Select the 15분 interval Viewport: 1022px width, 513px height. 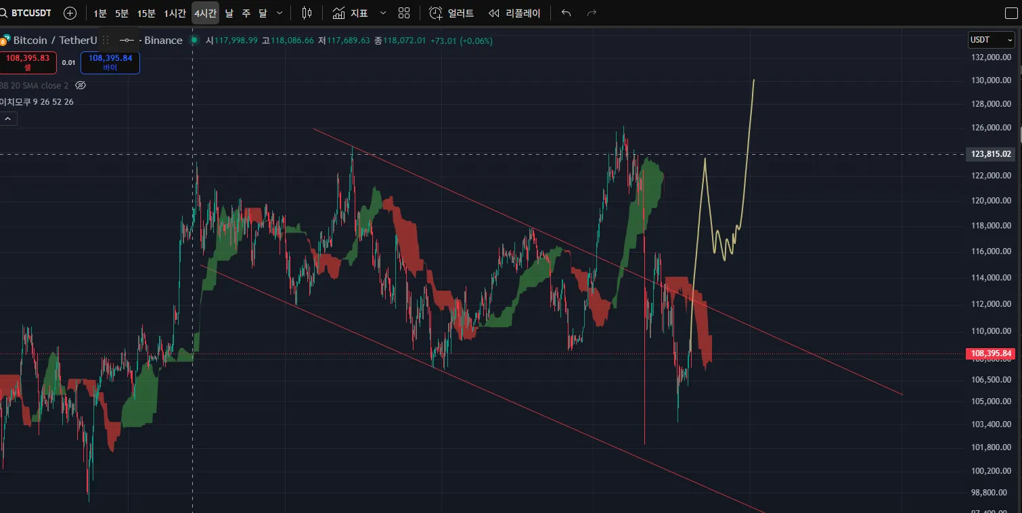[x=146, y=13]
